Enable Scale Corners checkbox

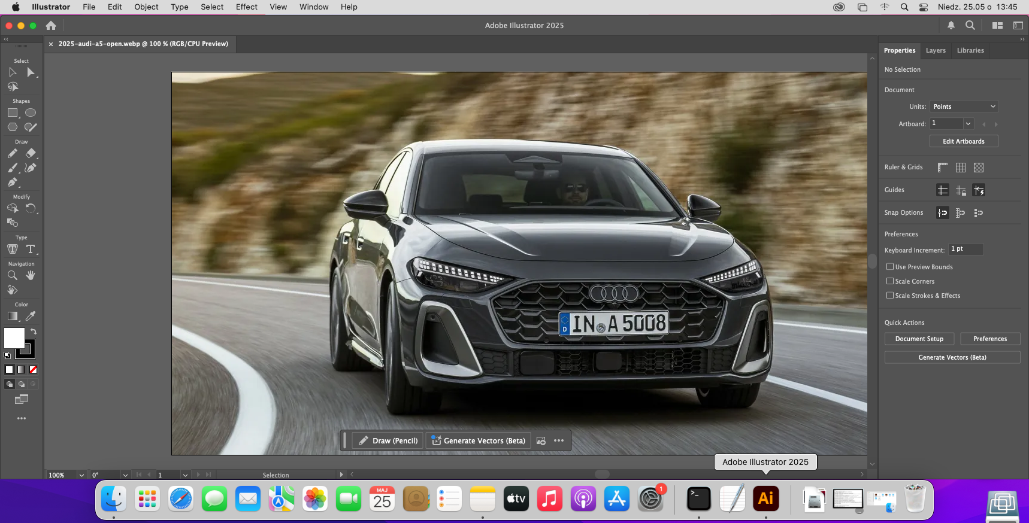pos(890,281)
